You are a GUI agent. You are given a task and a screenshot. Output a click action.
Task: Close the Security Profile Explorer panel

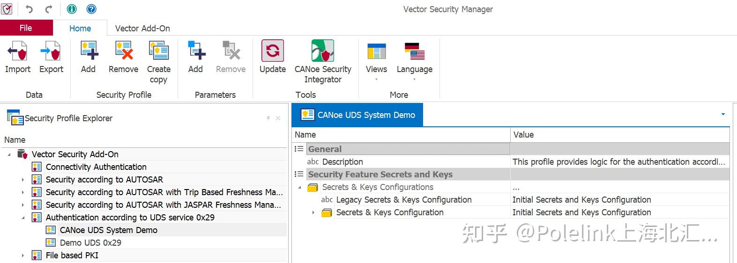coord(278,118)
